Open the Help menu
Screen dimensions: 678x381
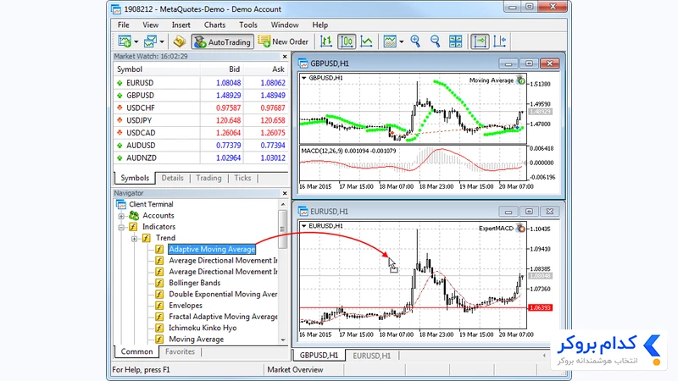pyautogui.click(x=320, y=25)
